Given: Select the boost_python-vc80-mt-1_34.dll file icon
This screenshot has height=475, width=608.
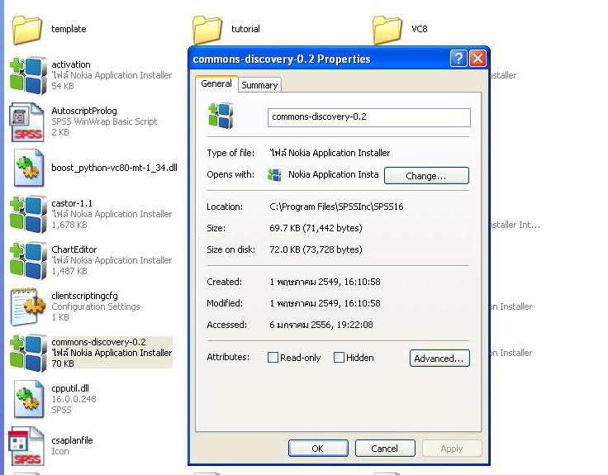Looking at the screenshot, I should point(29,169).
